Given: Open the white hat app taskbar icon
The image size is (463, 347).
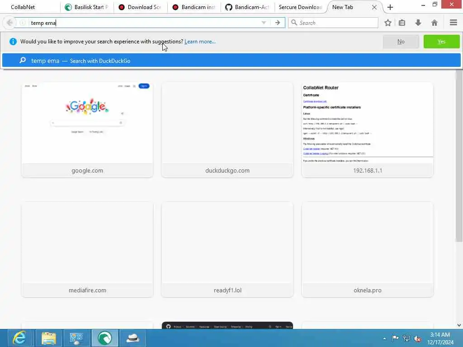Looking at the screenshot, I should pyautogui.click(x=133, y=338).
